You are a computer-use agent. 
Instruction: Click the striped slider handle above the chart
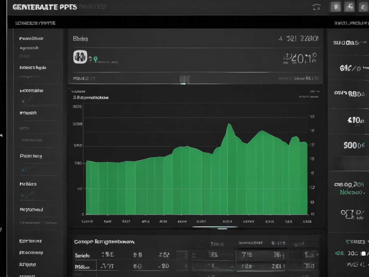click(x=185, y=79)
